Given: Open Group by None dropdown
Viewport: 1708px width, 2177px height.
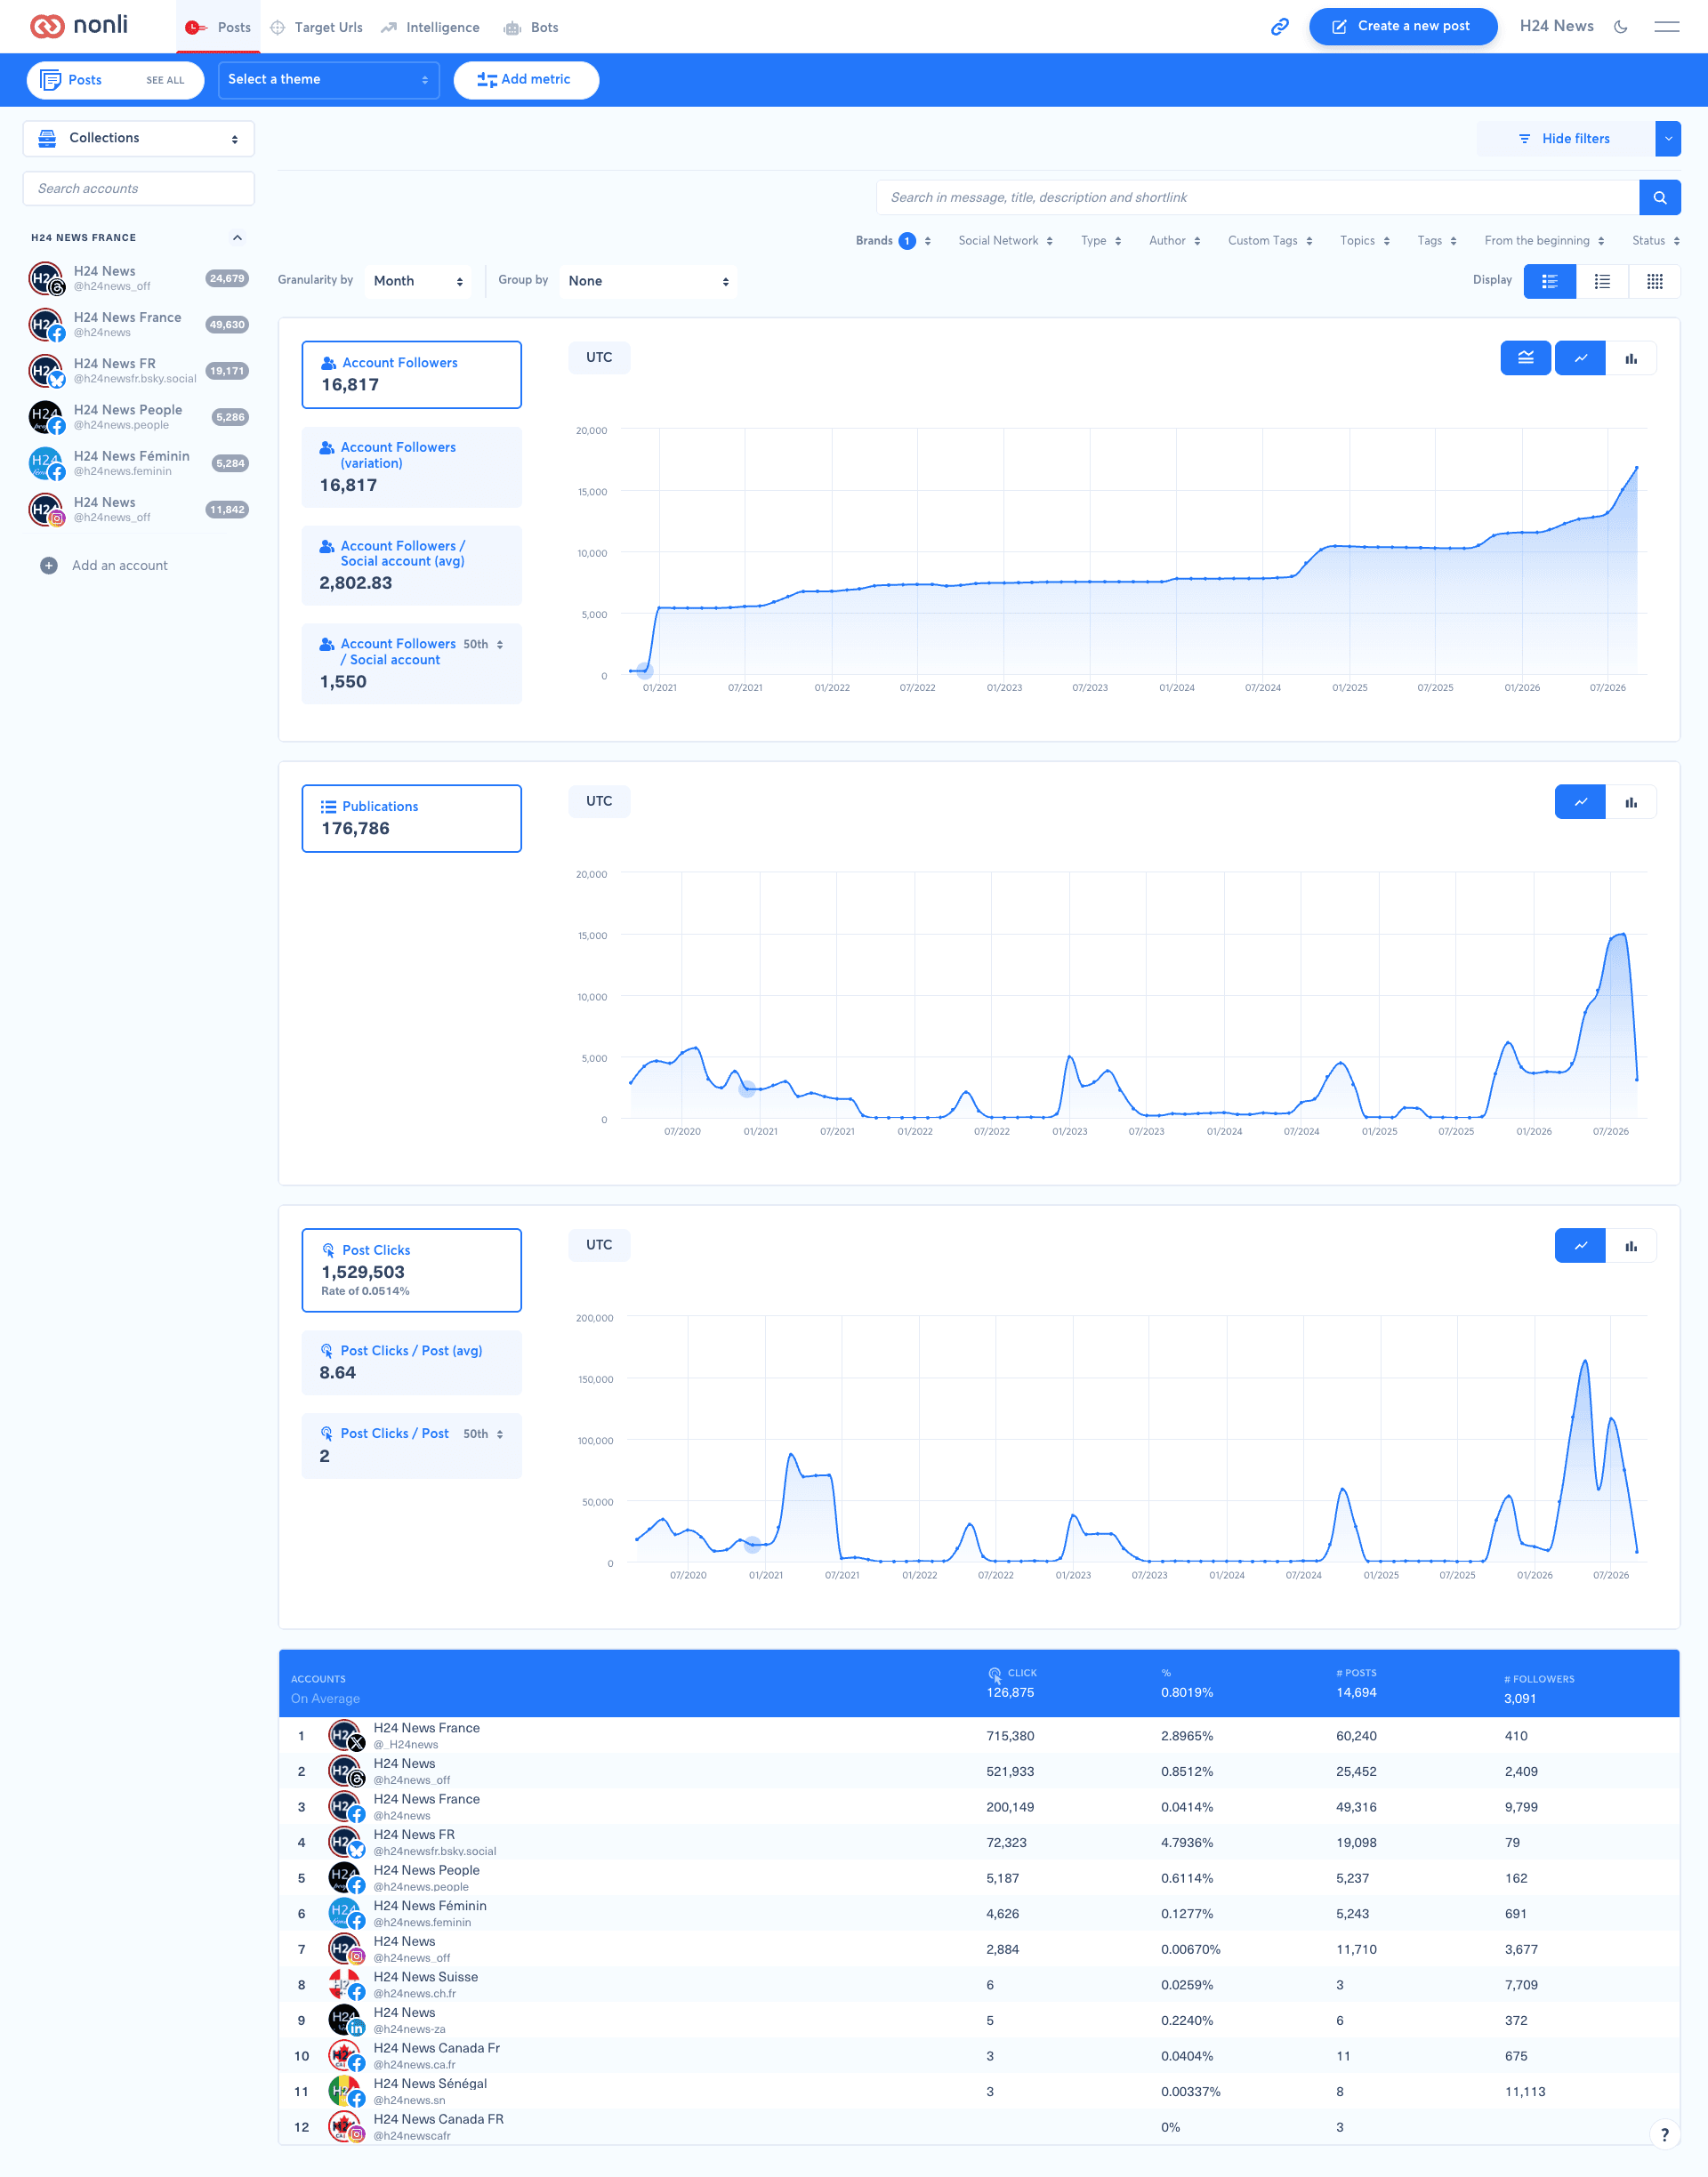Looking at the screenshot, I should tap(648, 282).
